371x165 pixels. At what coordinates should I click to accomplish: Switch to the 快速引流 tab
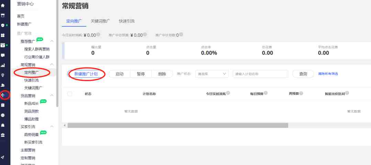click(127, 21)
